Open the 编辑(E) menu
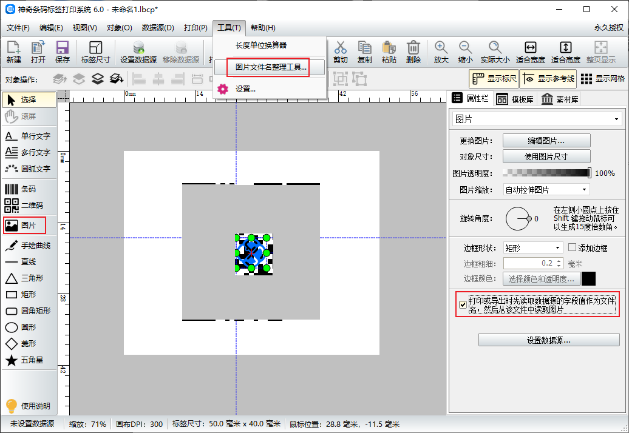 pos(51,28)
